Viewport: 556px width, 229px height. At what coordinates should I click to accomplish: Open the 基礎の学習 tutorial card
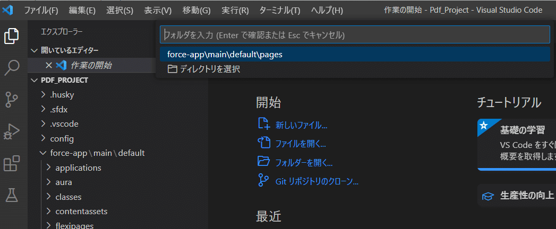(x=517, y=144)
